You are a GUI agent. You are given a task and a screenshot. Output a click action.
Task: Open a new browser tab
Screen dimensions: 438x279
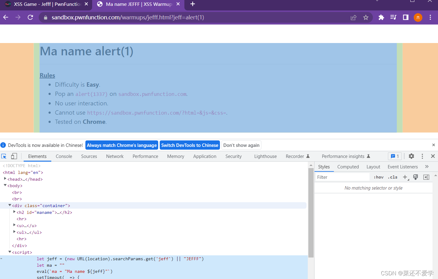click(193, 4)
